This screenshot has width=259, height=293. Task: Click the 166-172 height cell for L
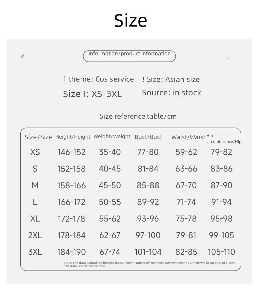pos(71,202)
